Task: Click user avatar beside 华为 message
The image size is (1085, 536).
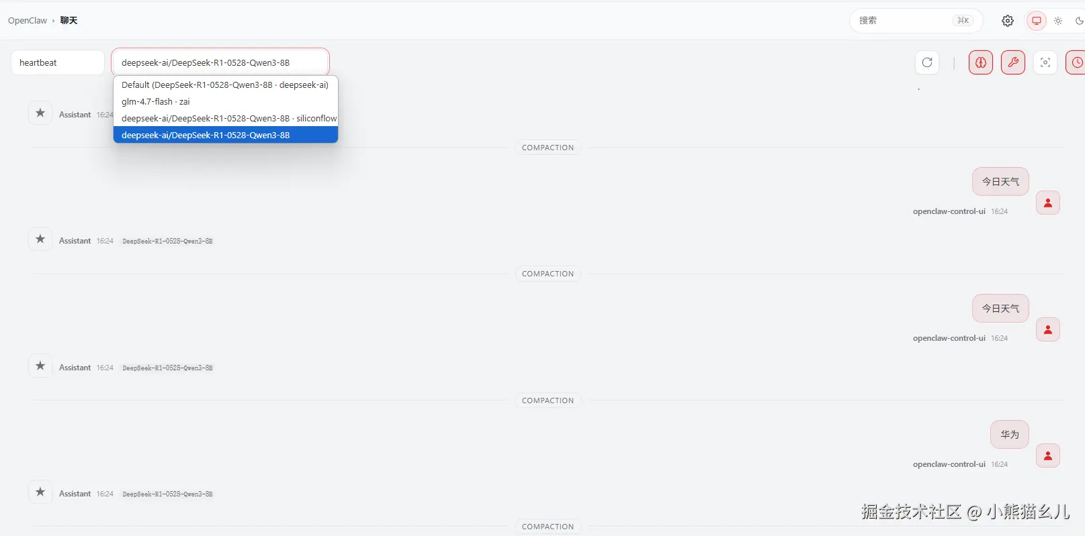Action: tap(1047, 456)
